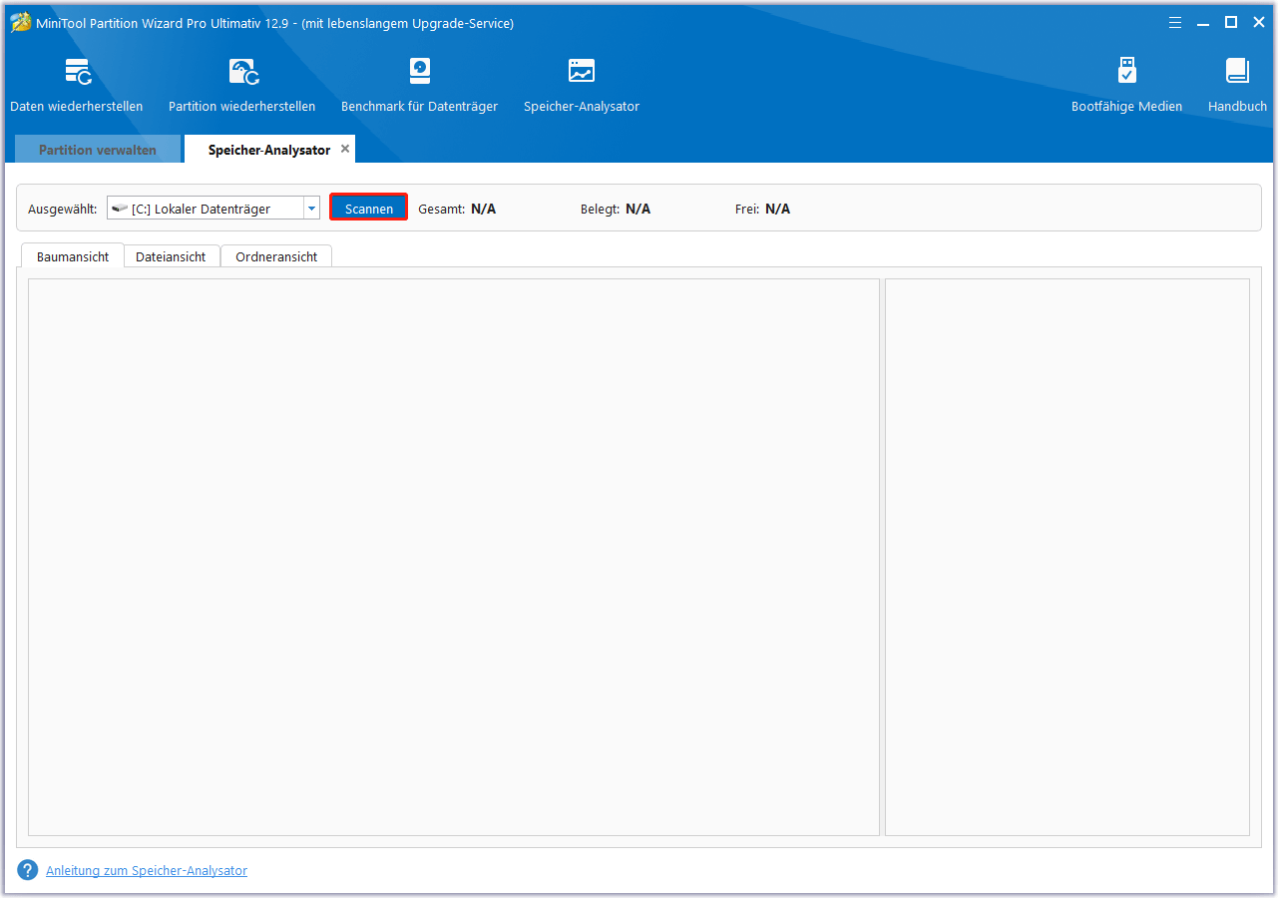The image size is (1278, 898).
Task: Click the Frei: N/A value
Action: pos(778,209)
